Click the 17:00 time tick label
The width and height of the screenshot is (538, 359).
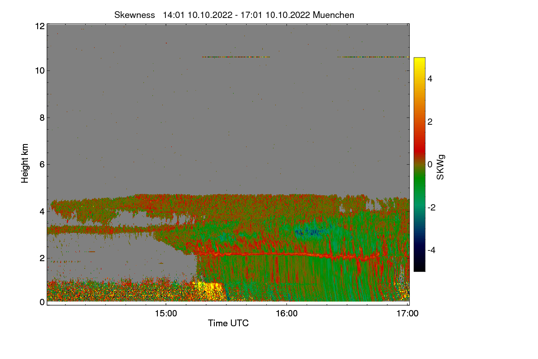coord(408,314)
